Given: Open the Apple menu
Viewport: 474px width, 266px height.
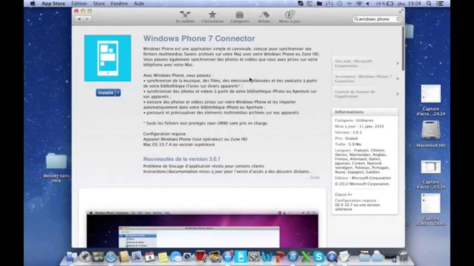Looking at the screenshot, I should click(32, 3).
